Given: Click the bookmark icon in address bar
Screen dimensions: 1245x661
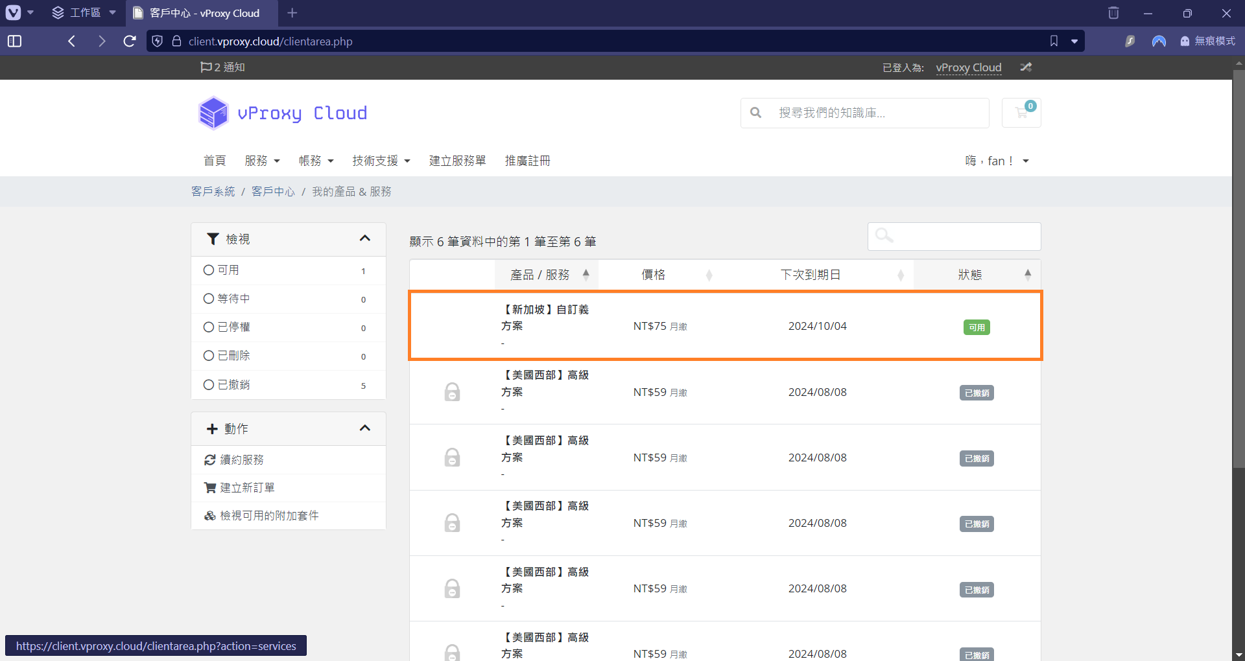Looking at the screenshot, I should [1054, 41].
